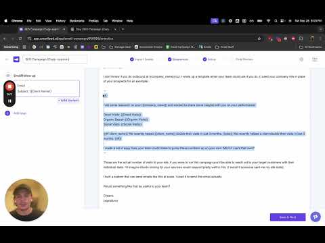Close the Clay SEO Campaign tab
Image resolution: width=325 pixels, height=243 pixels.
tap(115, 29)
